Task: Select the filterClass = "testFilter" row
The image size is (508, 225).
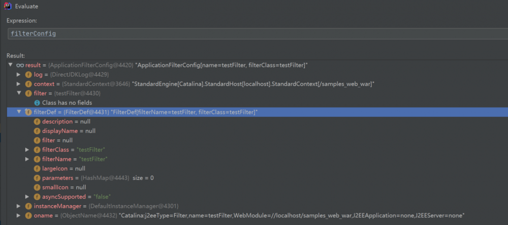Action: pyautogui.click(x=74, y=149)
